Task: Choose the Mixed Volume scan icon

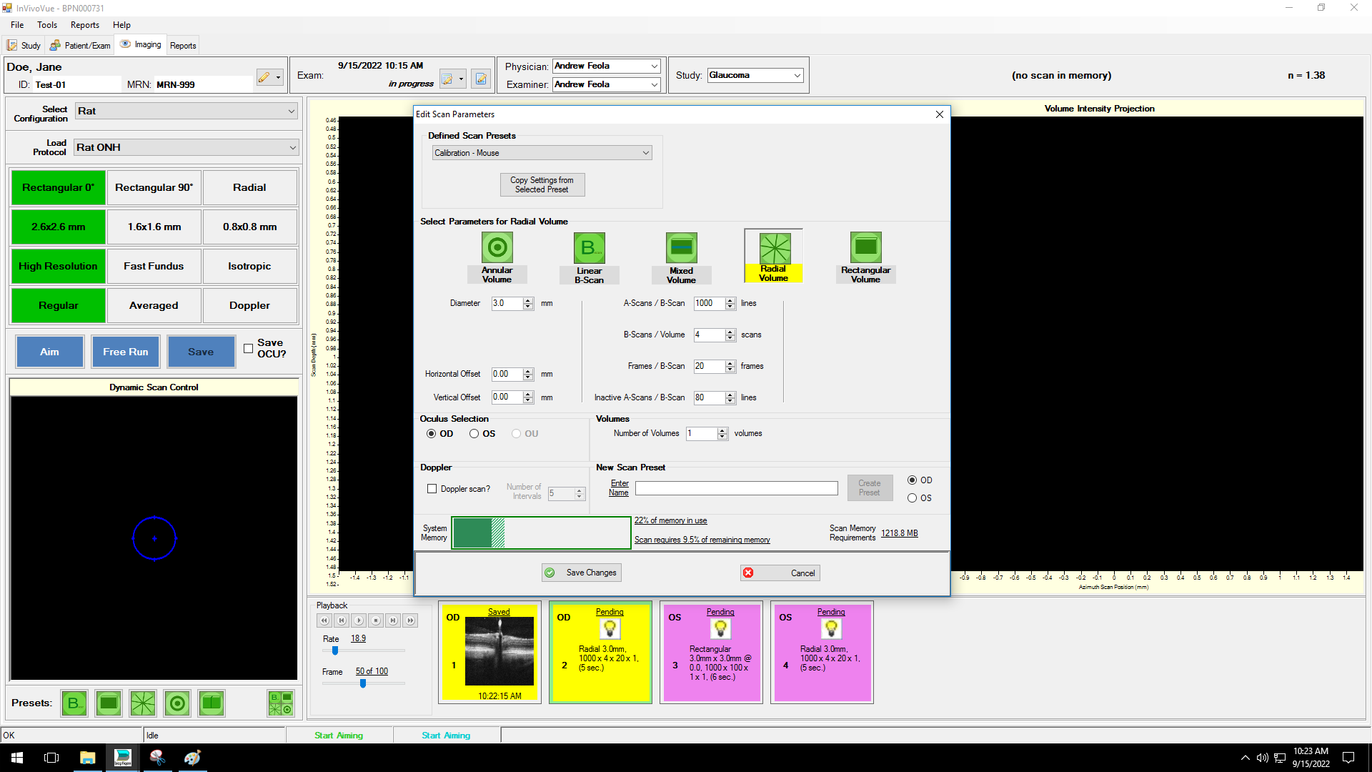Action: pyautogui.click(x=681, y=248)
